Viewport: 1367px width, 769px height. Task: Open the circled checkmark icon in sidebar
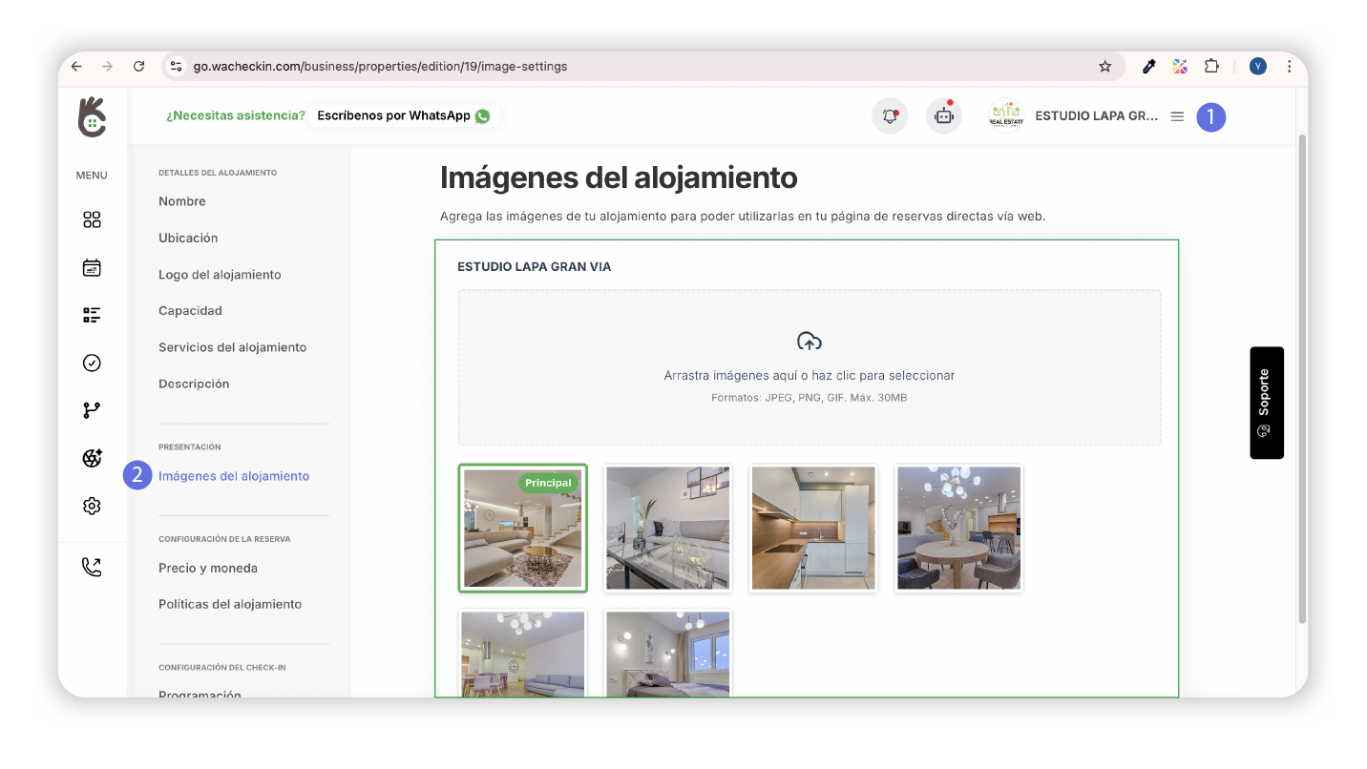coord(92,363)
